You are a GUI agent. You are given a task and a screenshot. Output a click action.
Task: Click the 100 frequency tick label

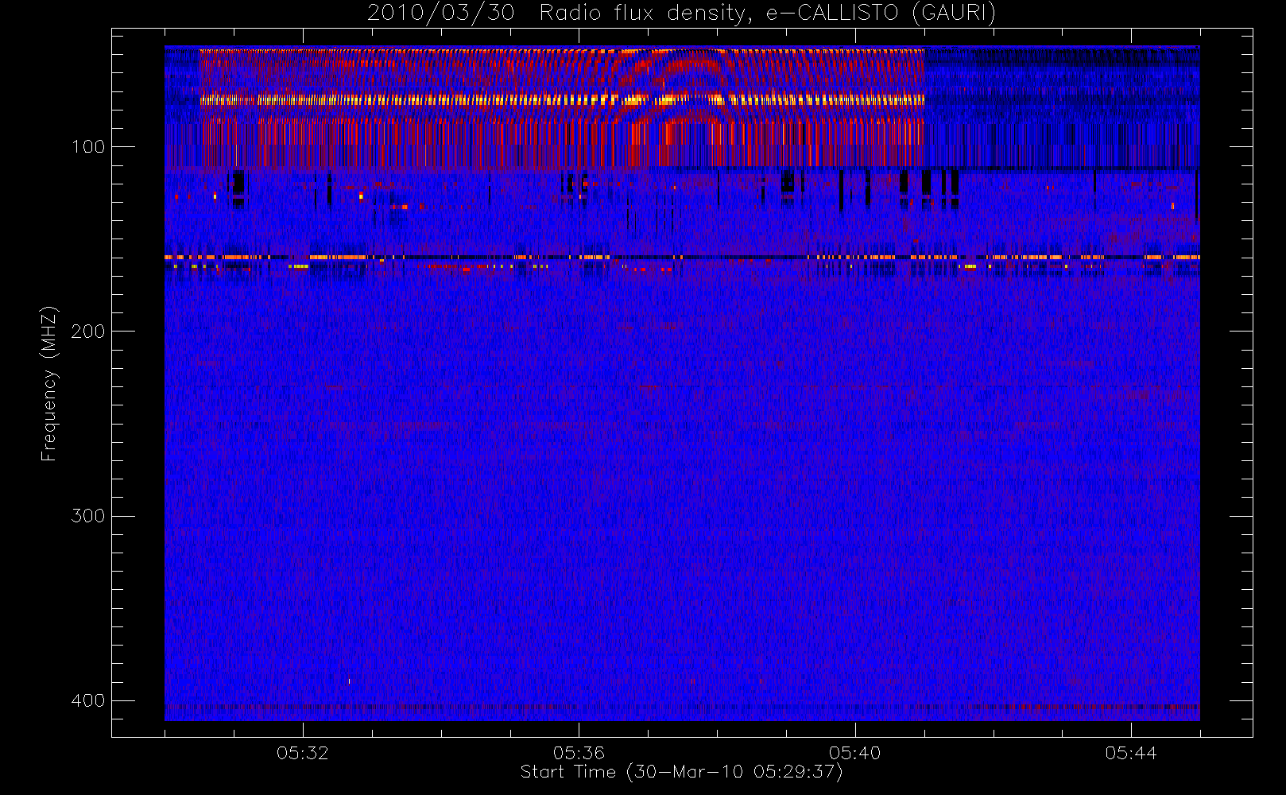[x=88, y=146]
